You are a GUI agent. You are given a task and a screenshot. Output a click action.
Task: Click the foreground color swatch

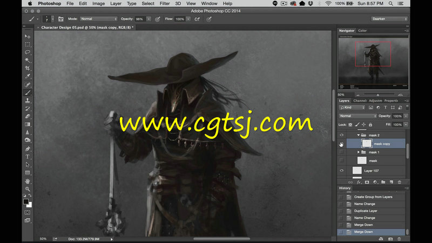pyautogui.click(x=26, y=201)
